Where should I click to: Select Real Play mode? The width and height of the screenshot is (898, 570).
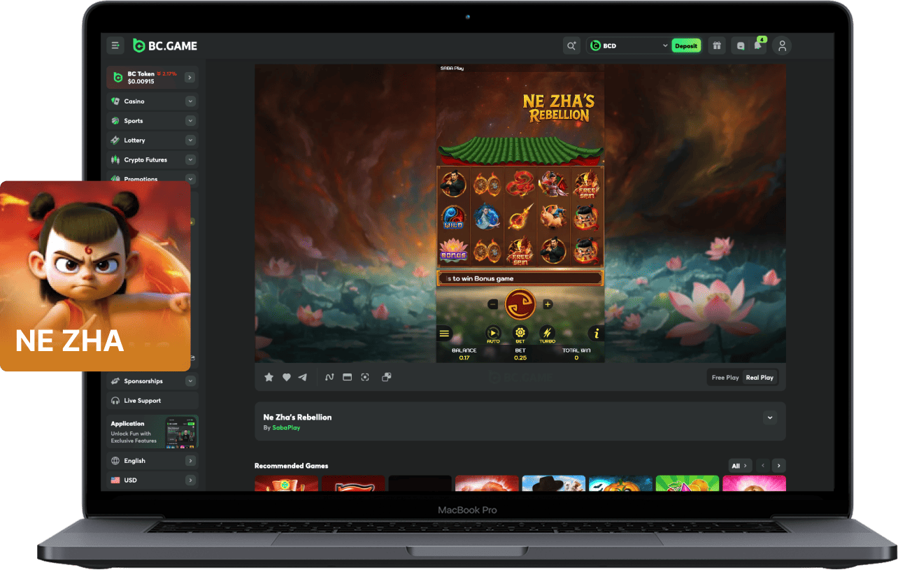(x=760, y=378)
